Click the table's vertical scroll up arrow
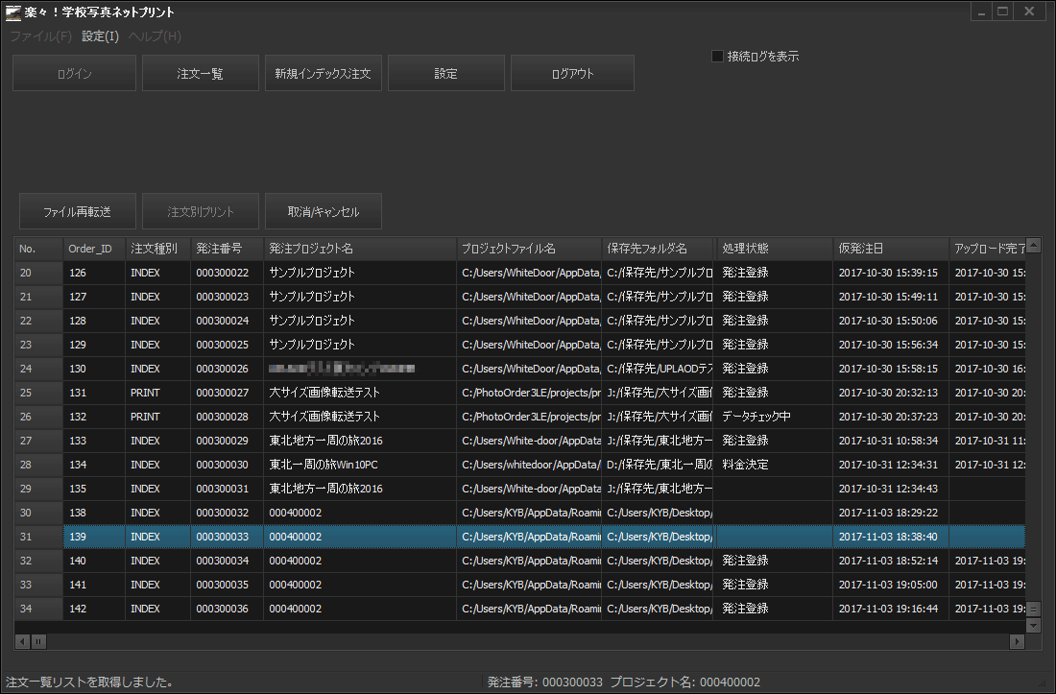Image resolution: width=1056 pixels, height=694 pixels. [1034, 245]
